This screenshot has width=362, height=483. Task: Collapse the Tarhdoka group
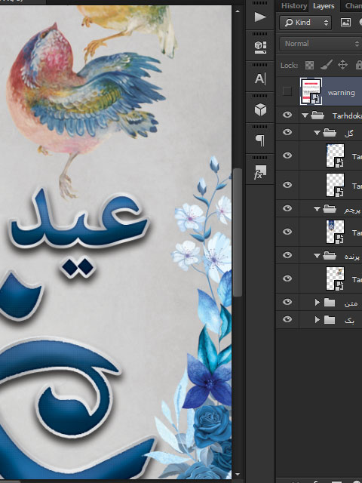(305, 115)
